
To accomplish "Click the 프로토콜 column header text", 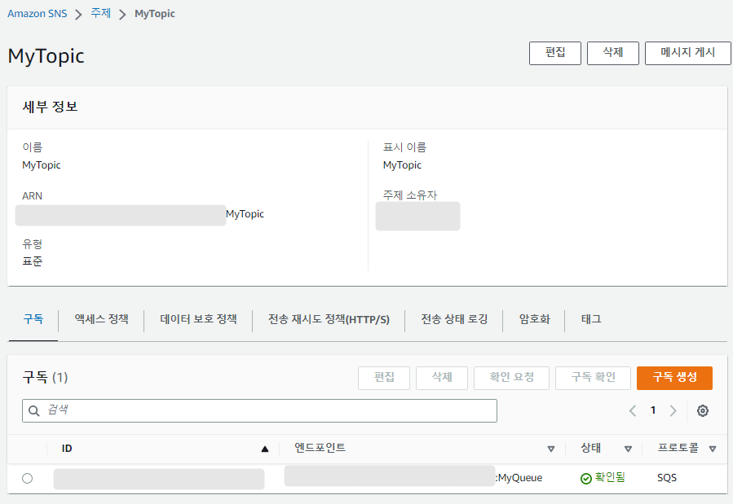I will (x=678, y=448).
